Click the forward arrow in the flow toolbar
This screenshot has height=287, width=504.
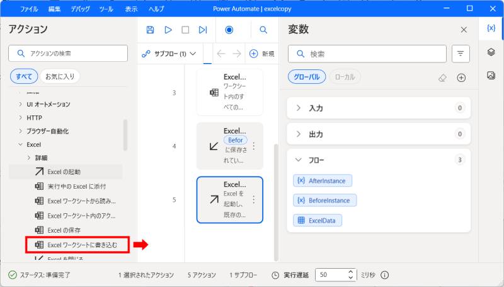237,54
